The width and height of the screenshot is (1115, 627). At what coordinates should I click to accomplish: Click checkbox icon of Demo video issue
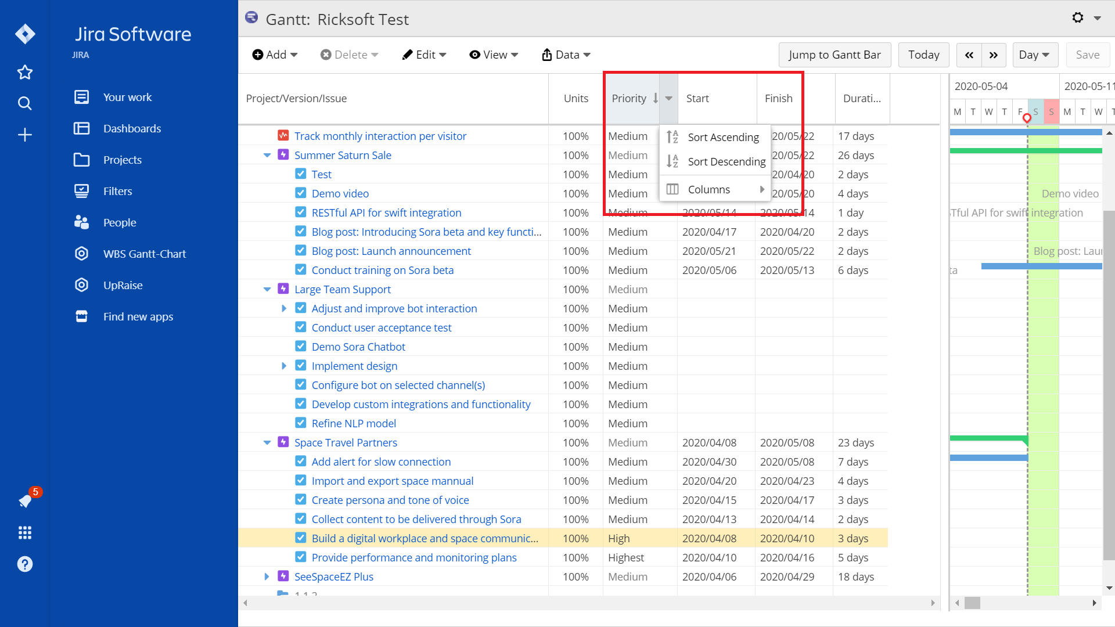tap(301, 193)
